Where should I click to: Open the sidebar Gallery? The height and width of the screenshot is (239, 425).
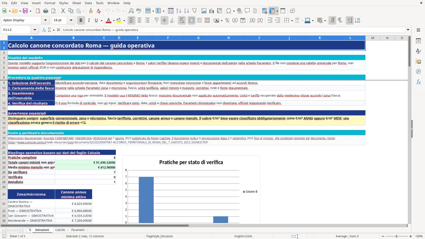pyautogui.click(x=418, y=61)
